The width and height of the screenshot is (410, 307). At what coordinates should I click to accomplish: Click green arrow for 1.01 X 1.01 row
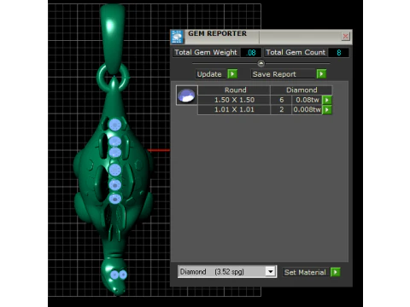tap(327, 109)
